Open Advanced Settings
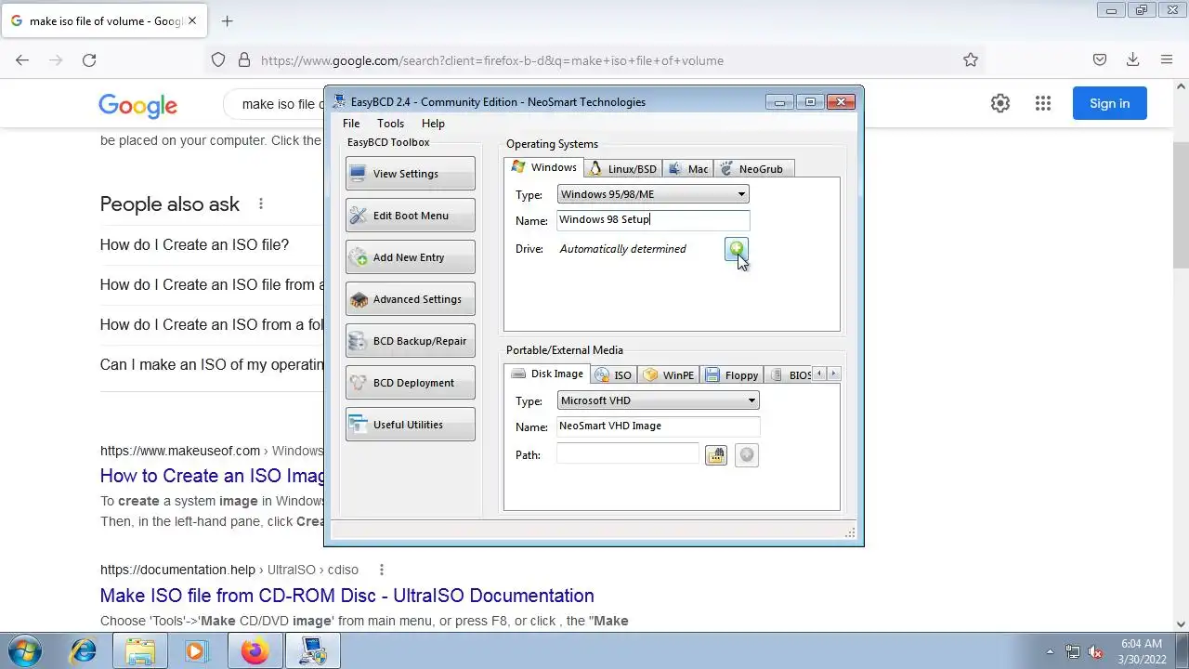Viewport: 1189px width, 669px height. point(410,299)
